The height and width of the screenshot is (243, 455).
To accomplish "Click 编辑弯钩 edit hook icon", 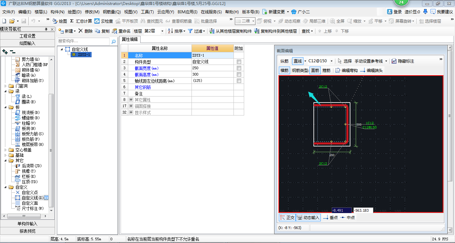I will [x=338, y=70].
